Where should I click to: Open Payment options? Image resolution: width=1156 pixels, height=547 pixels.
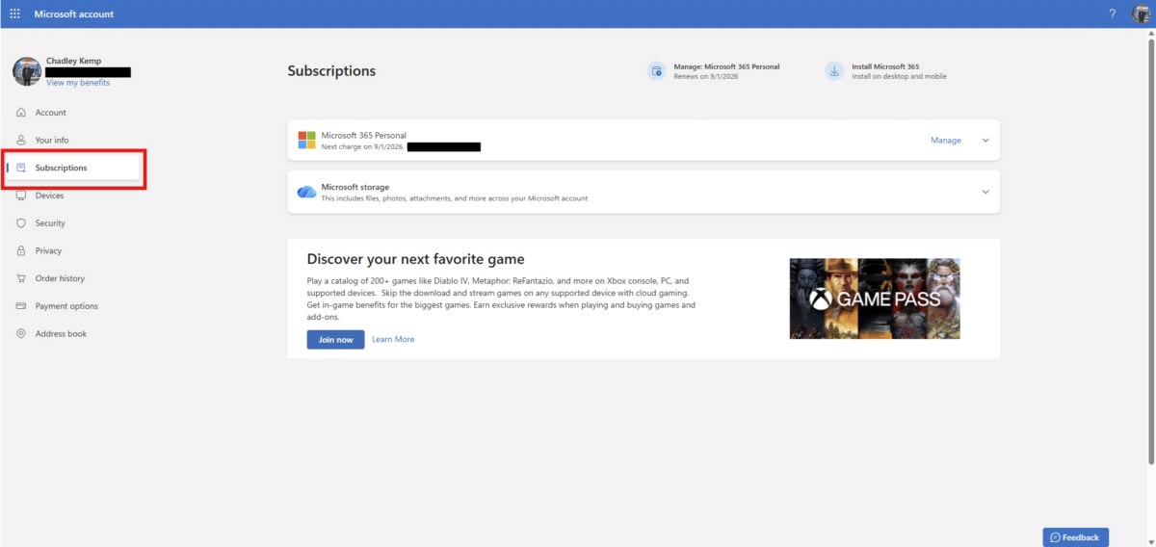66,306
